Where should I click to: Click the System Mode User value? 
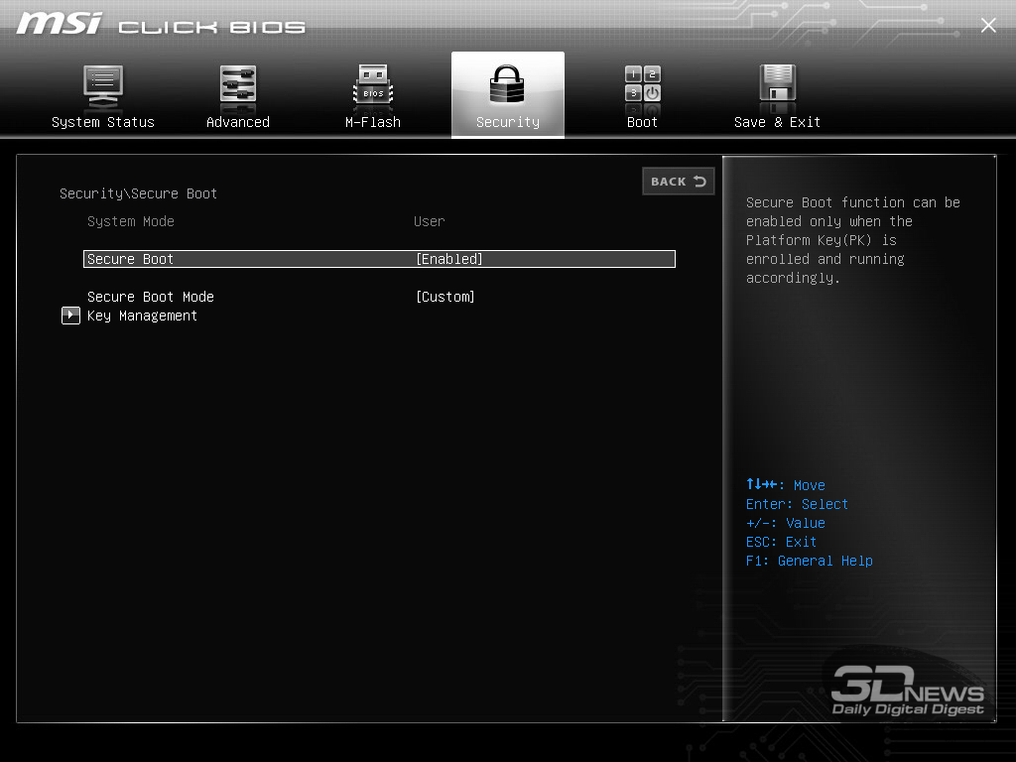pos(429,221)
